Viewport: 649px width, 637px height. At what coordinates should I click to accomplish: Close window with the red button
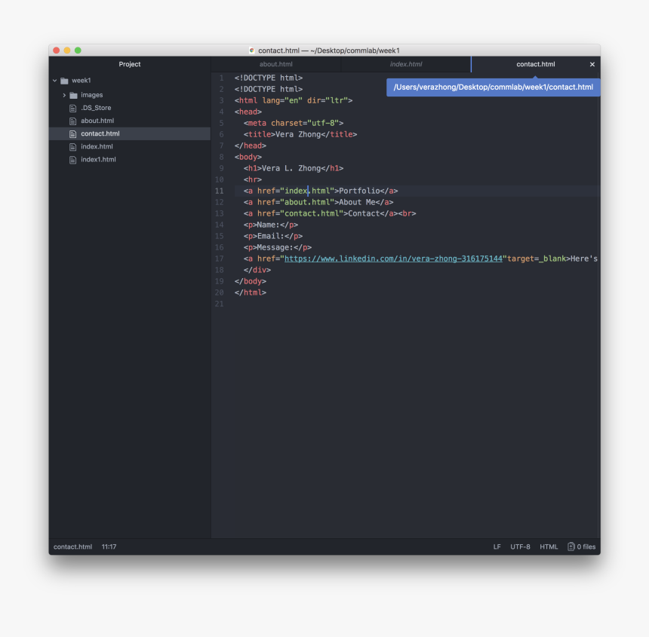(x=57, y=51)
